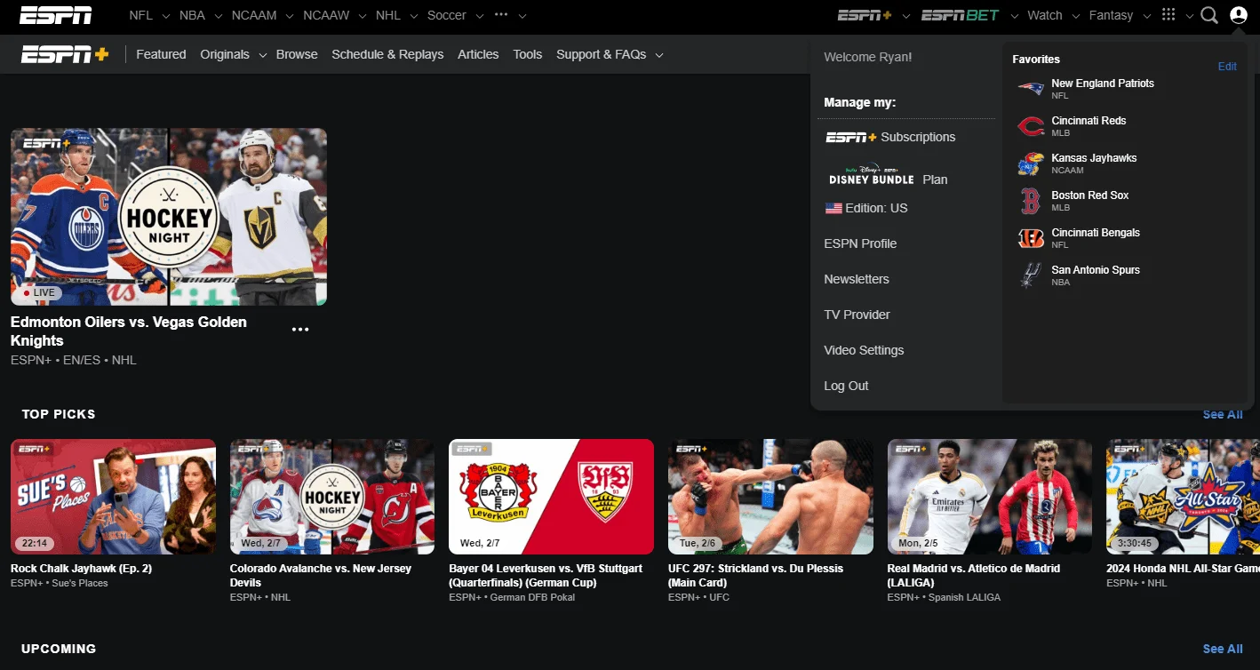This screenshot has width=1260, height=670.
Task: Go to Schedule & Replays
Action: point(387,54)
